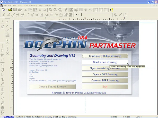Open the Help menu
Screen dimensions: 158x118
[54, 6]
